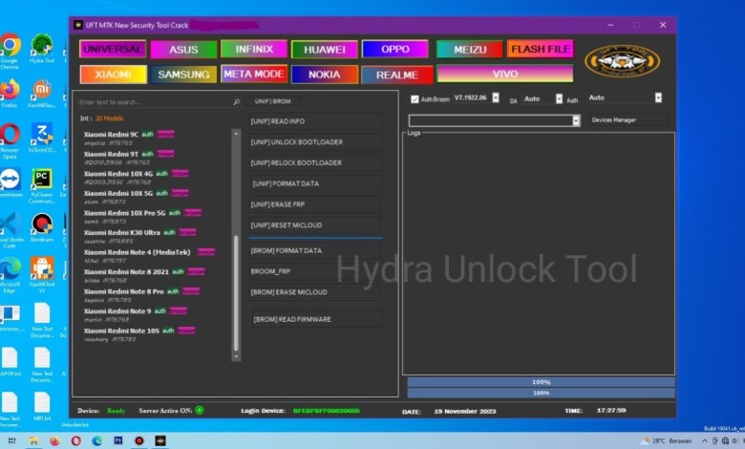Click the green Server Active indicator

click(200, 410)
